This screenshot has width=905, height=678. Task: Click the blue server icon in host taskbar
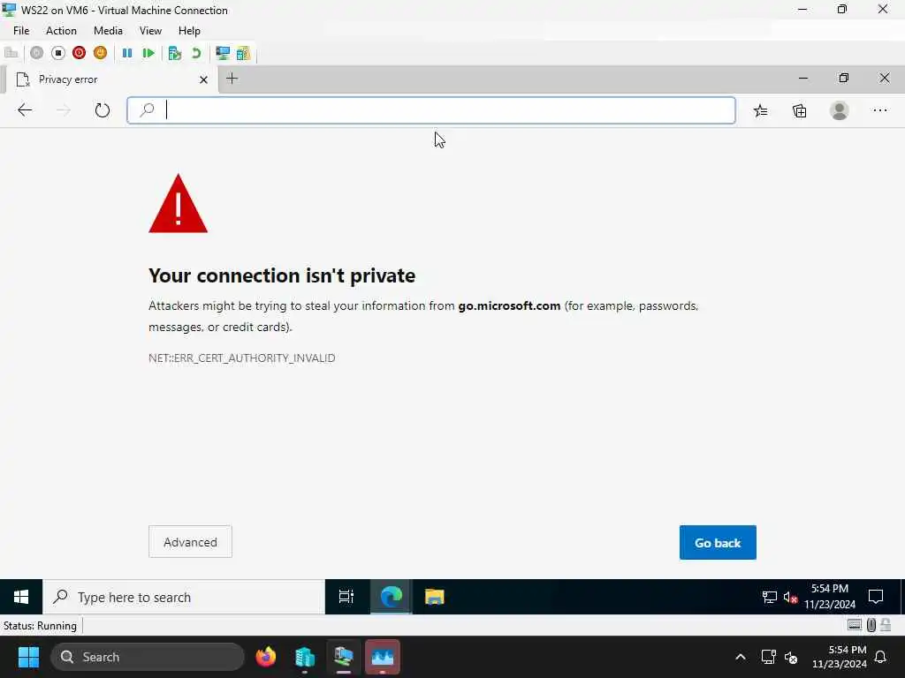pos(305,657)
